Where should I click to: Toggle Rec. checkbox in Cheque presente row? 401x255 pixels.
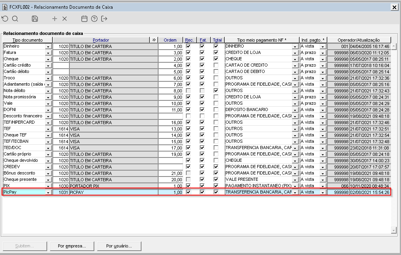pos(188,180)
